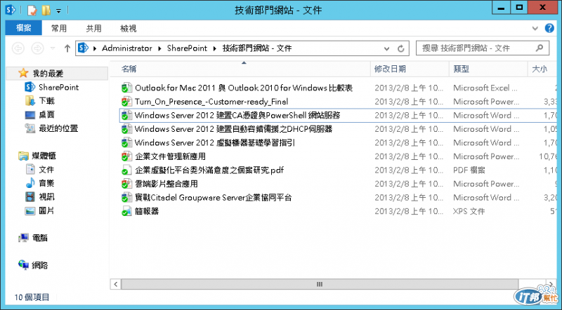Click the Word icon of 自動容錯備援之DHCP伺服器 file
Viewport: 562px width, 310px height.
pos(126,129)
